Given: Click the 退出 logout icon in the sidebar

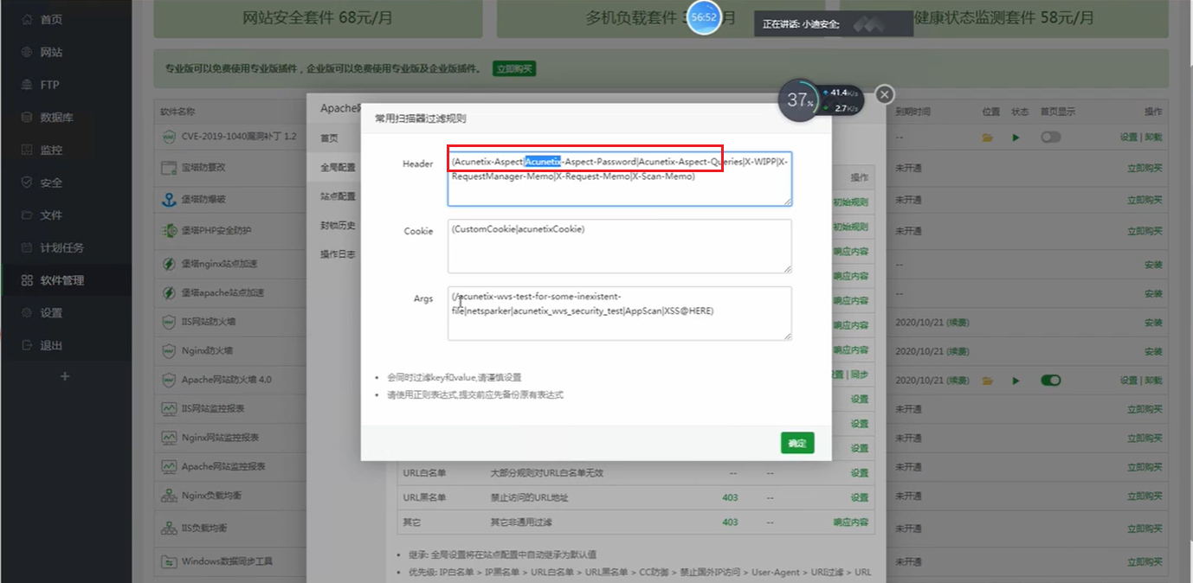Looking at the screenshot, I should coord(27,345).
